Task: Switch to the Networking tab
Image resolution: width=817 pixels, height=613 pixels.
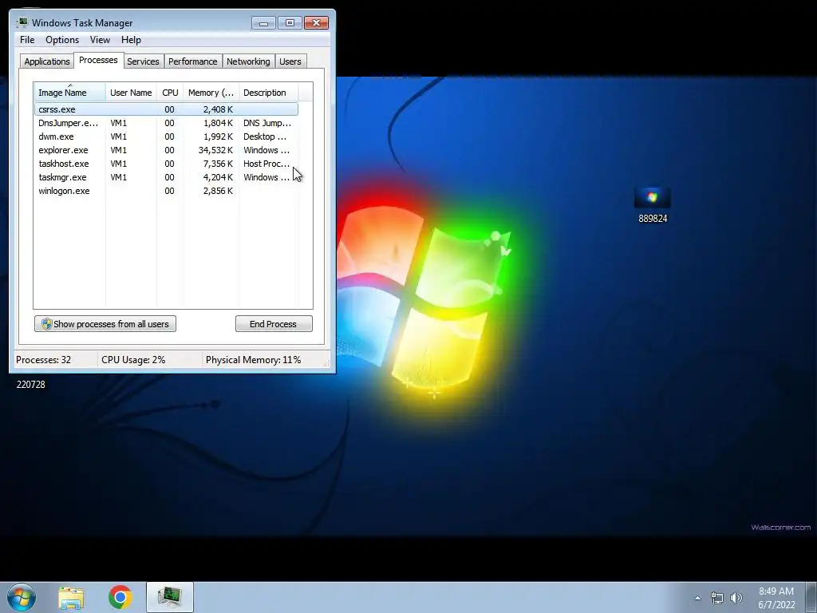Action: [x=249, y=61]
